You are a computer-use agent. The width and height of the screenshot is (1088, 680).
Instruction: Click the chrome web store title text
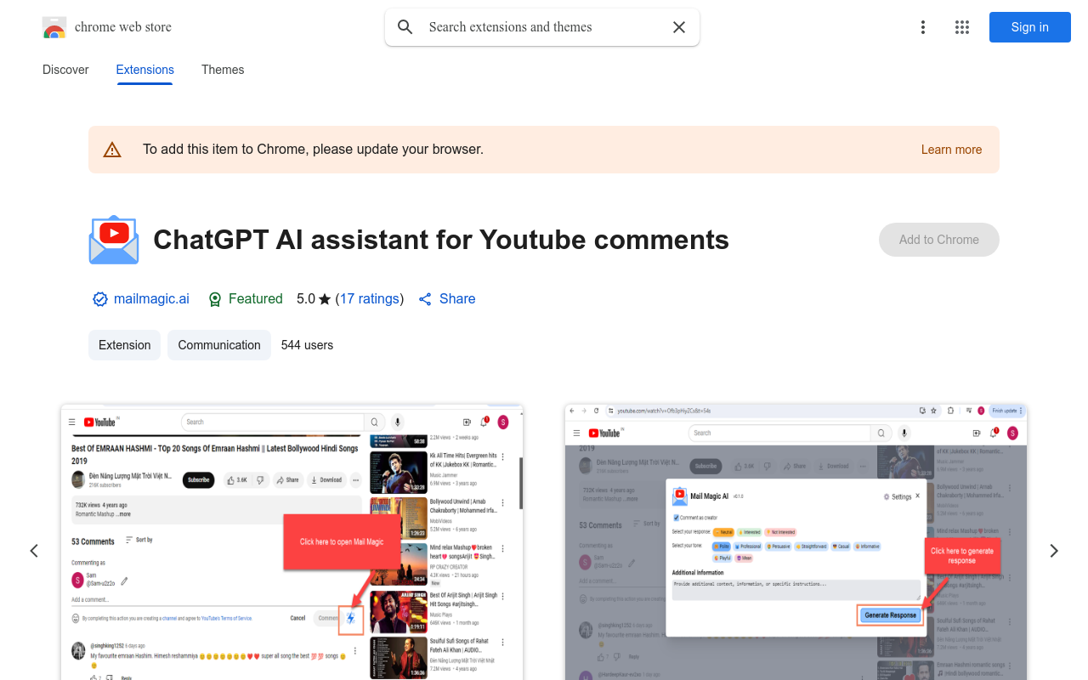123,27
